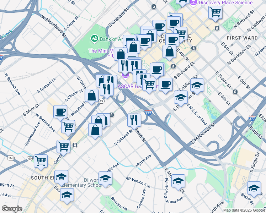Open the coffee cup marker right of the NASCAR cart marker
Viewport: 266px width, 213px height.
click(166, 84)
